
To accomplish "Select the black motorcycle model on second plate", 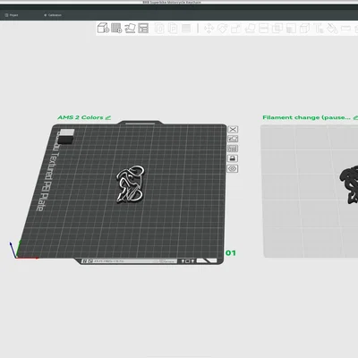I will 348,185.
